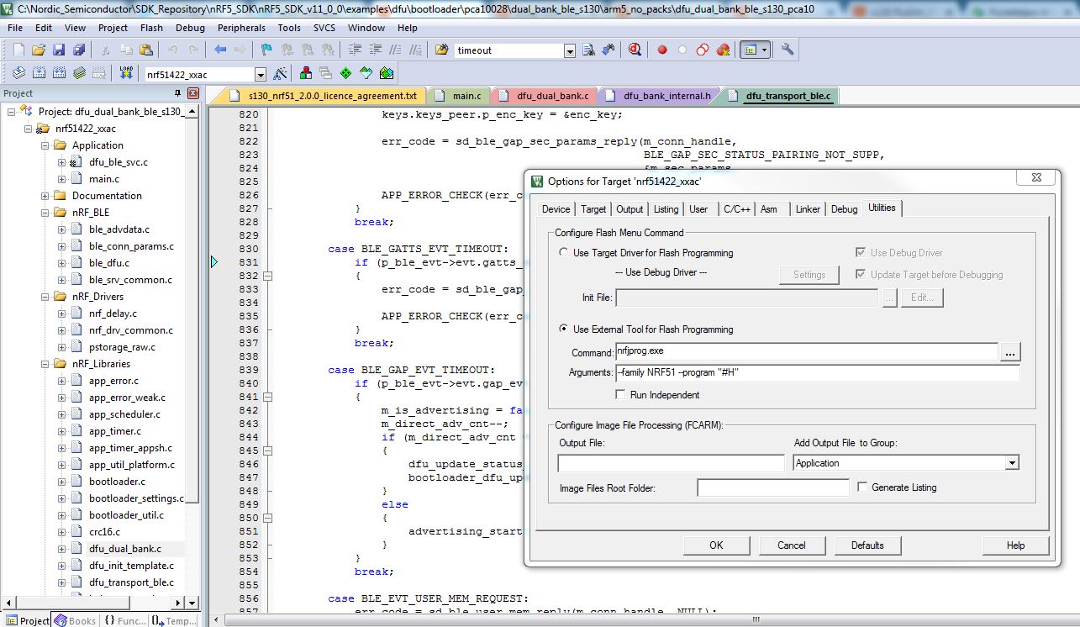Open the timeout search dropdown arrow

pyautogui.click(x=570, y=51)
